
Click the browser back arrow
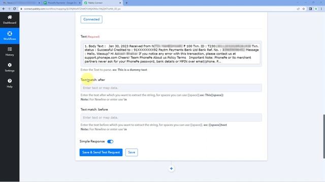tap(4, 9)
